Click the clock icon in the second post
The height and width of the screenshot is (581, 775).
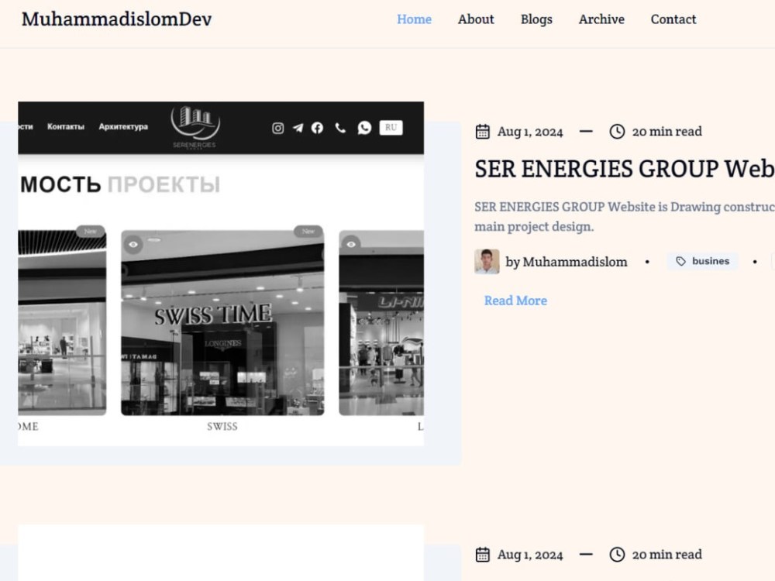pos(617,555)
